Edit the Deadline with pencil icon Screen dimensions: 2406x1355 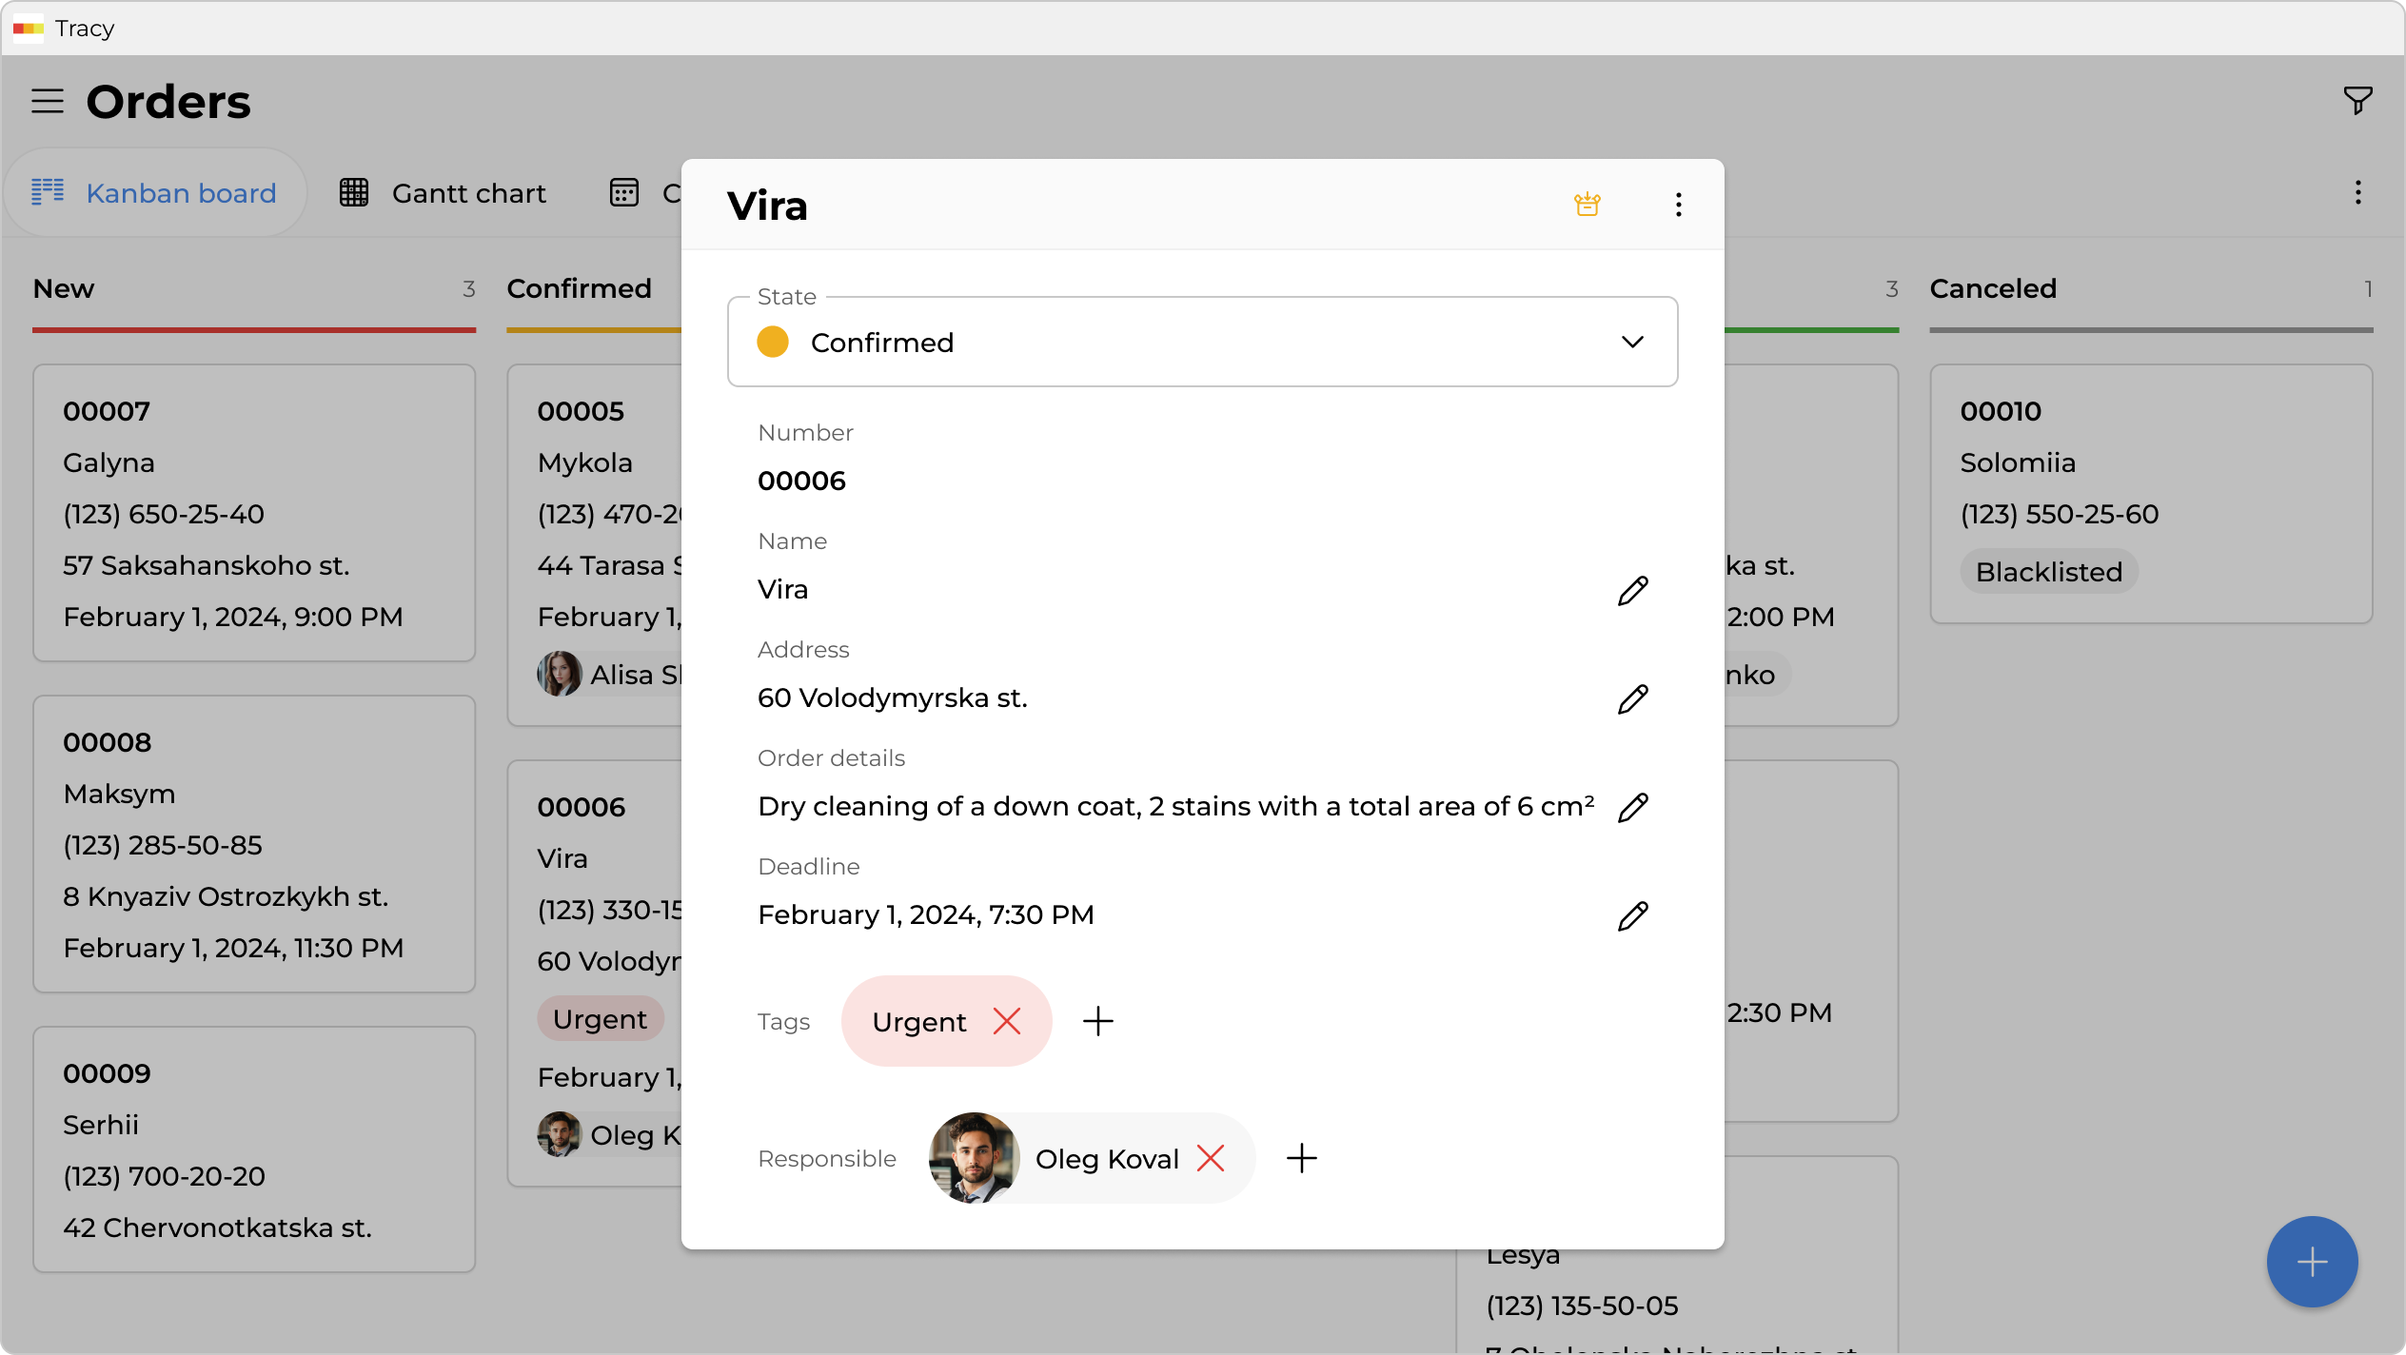(1632, 915)
